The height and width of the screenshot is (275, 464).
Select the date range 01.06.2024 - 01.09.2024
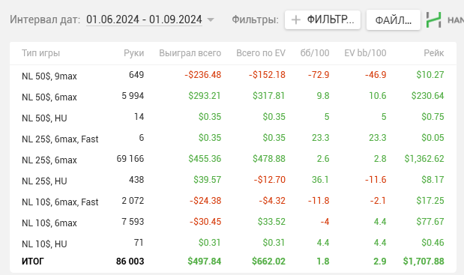click(x=144, y=19)
